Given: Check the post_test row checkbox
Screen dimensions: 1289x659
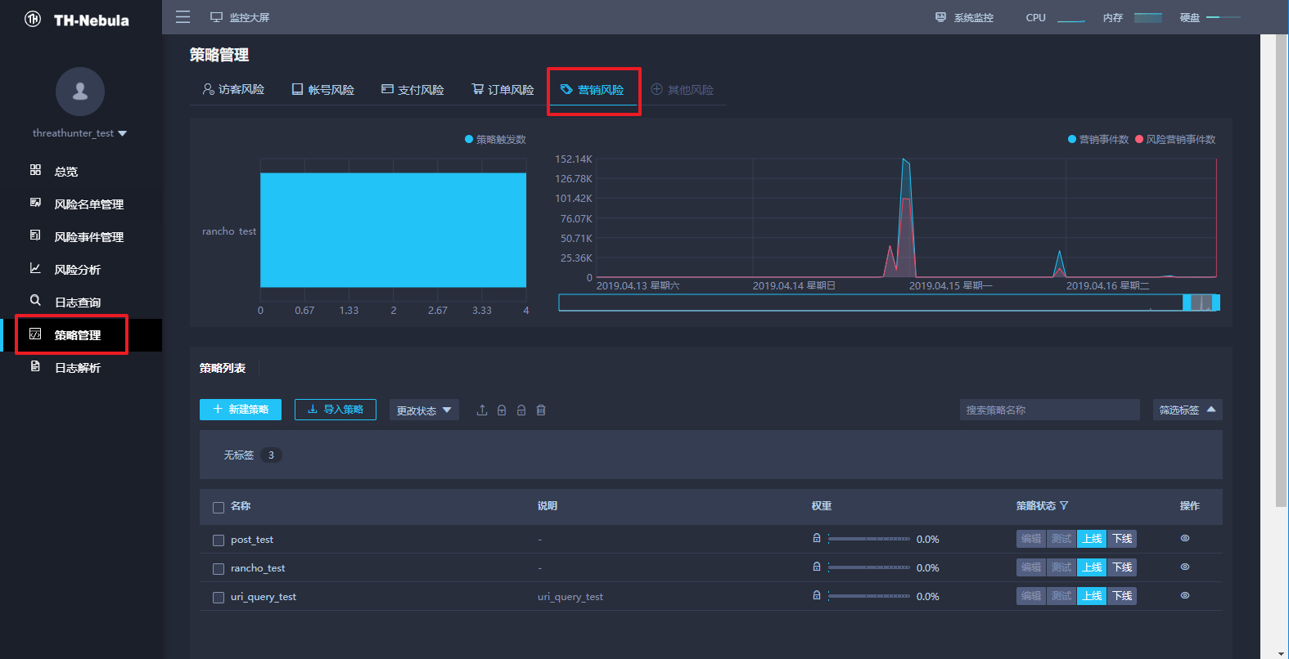Looking at the screenshot, I should tap(219, 540).
